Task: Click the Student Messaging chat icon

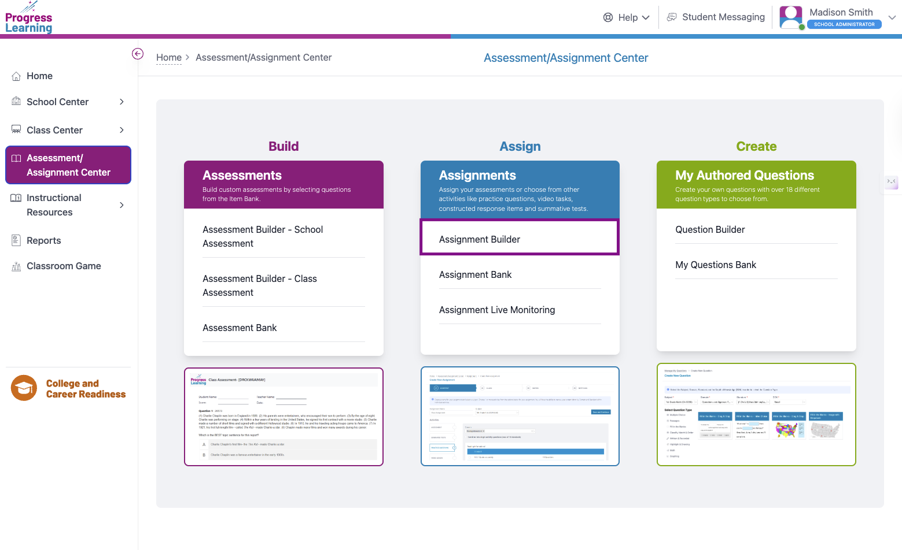Action: (x=672, y=17)
